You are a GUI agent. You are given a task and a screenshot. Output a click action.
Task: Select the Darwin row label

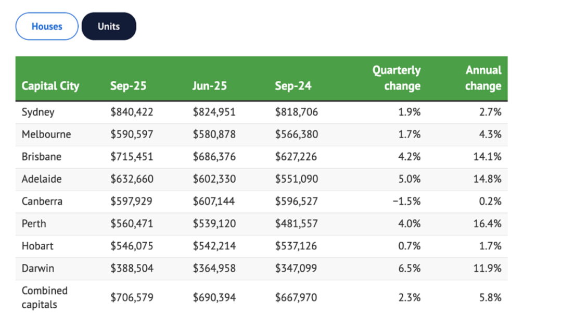click(x=37, y=268)
